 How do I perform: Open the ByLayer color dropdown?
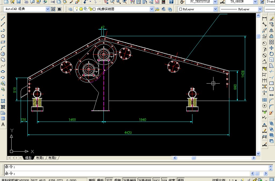[215, 9]
